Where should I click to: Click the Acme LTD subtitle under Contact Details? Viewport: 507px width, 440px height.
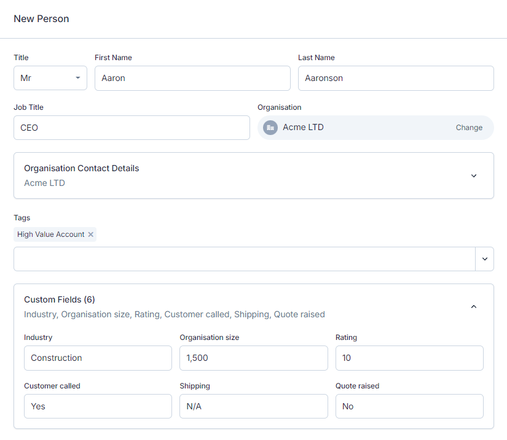coord(45,183)
